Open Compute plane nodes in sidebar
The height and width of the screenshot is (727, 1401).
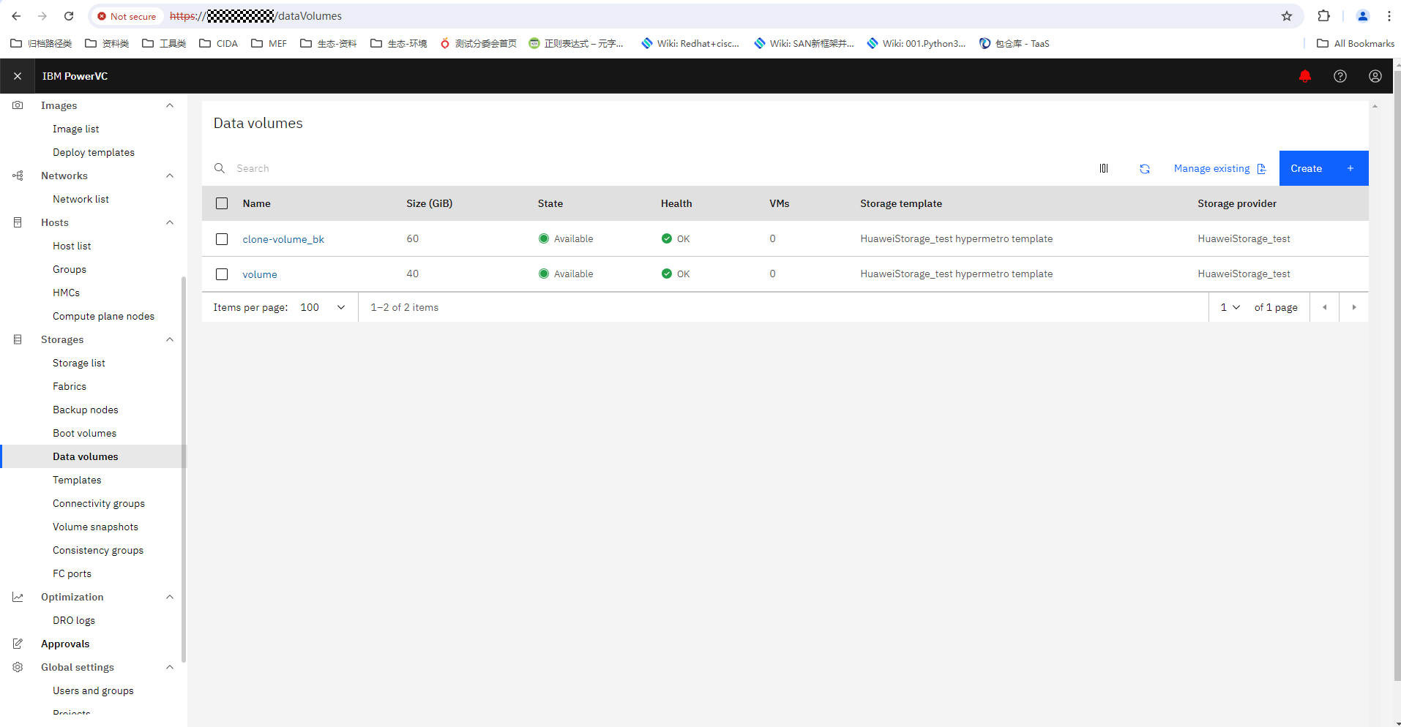coord(103,316)
